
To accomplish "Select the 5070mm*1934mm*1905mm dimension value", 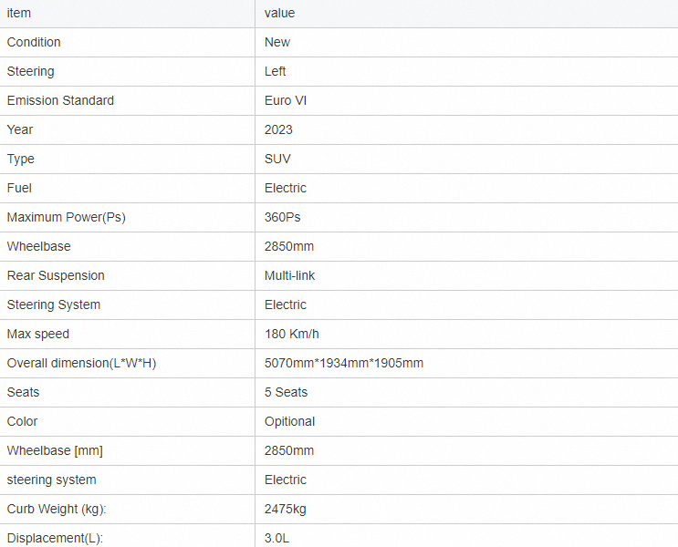I will 343,363.
